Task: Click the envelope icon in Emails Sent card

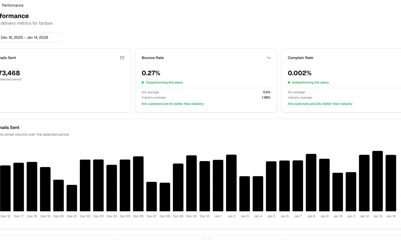Action: tap(122, 58)
